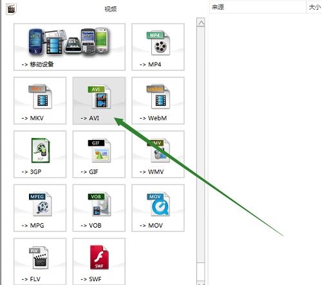Select the 移动设备 mobile device conversion tile

coord(70,47)
